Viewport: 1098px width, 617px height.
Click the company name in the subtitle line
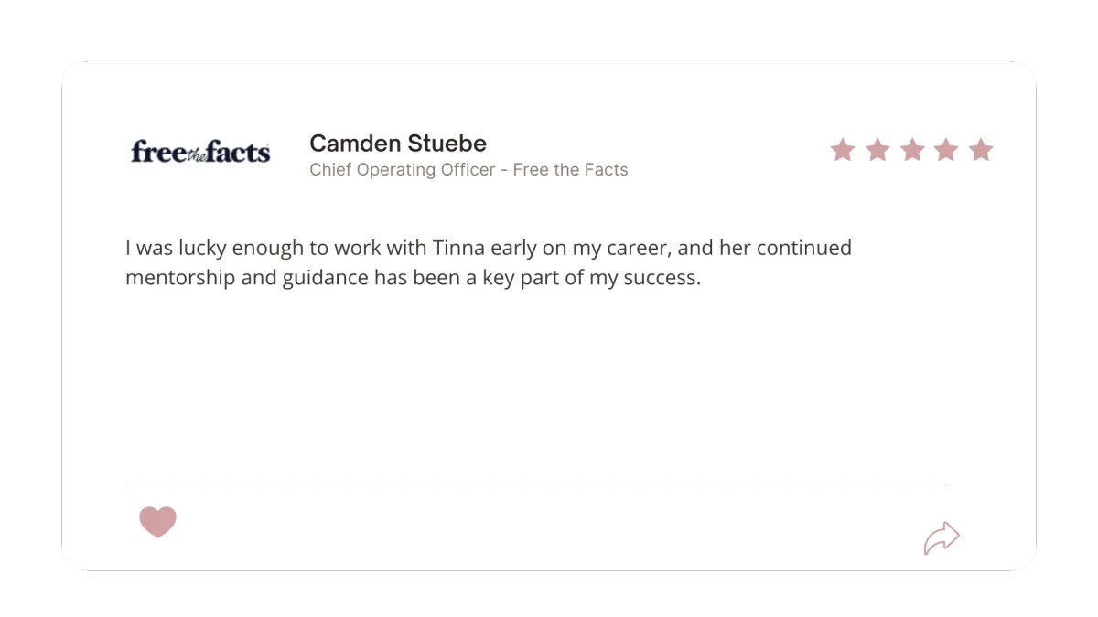click(571, 170)
